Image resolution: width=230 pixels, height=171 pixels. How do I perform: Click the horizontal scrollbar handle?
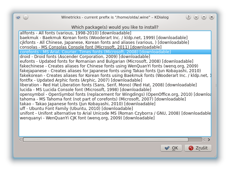point(106,140)
